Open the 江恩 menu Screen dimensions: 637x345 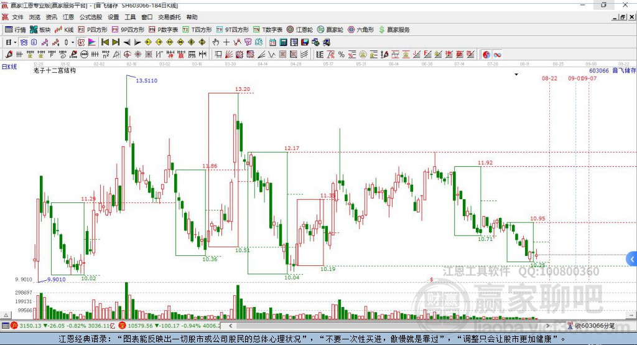coord(68,17)
